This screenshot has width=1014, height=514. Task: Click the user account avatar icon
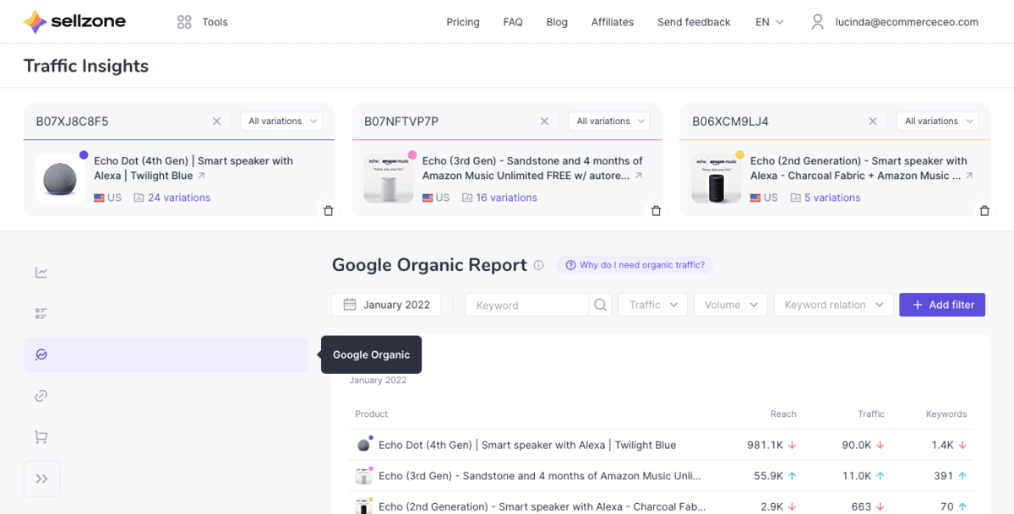click(817, 22)
